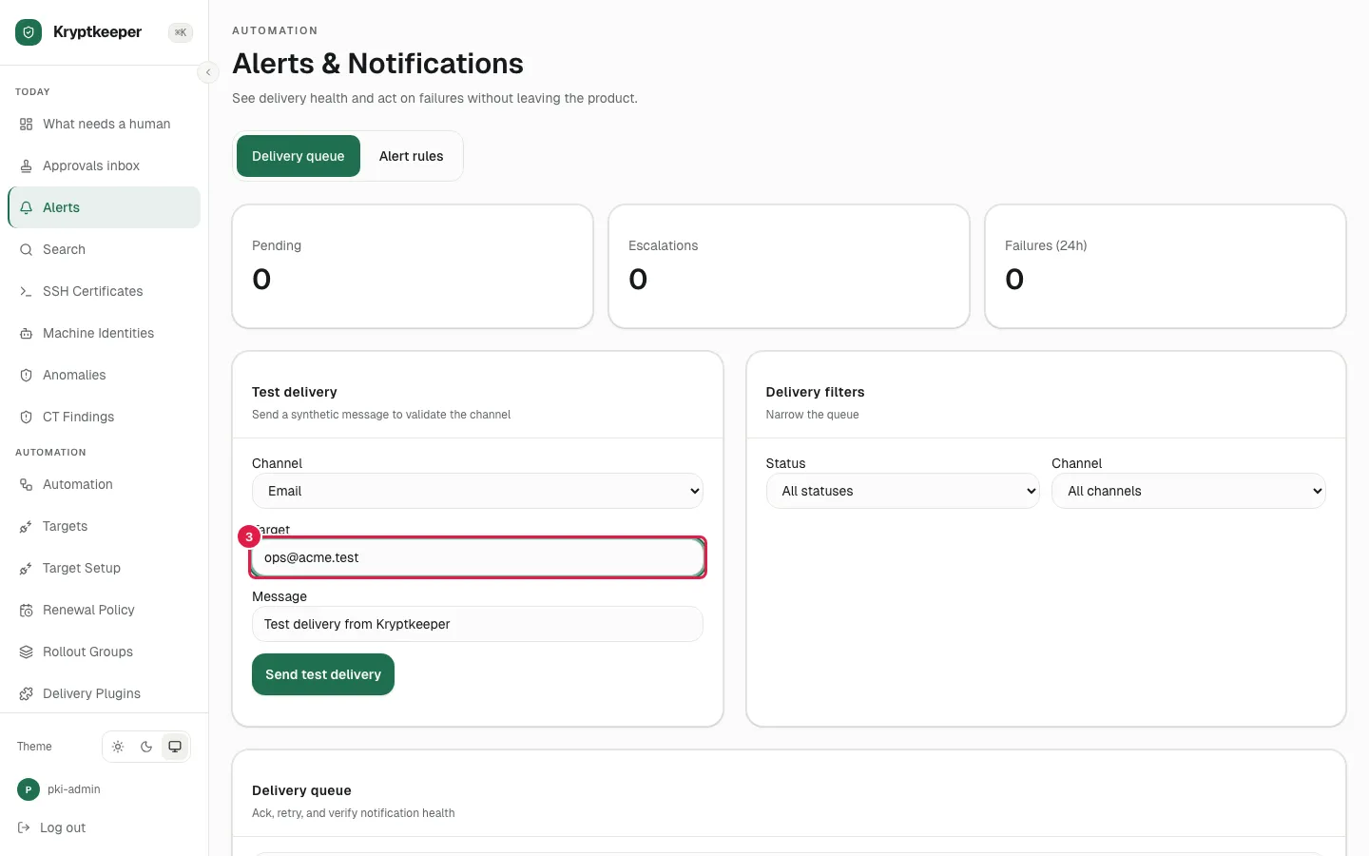Open Approvals inbox from the sidebar
This screenshot has height=856, width=1369.
105,166
